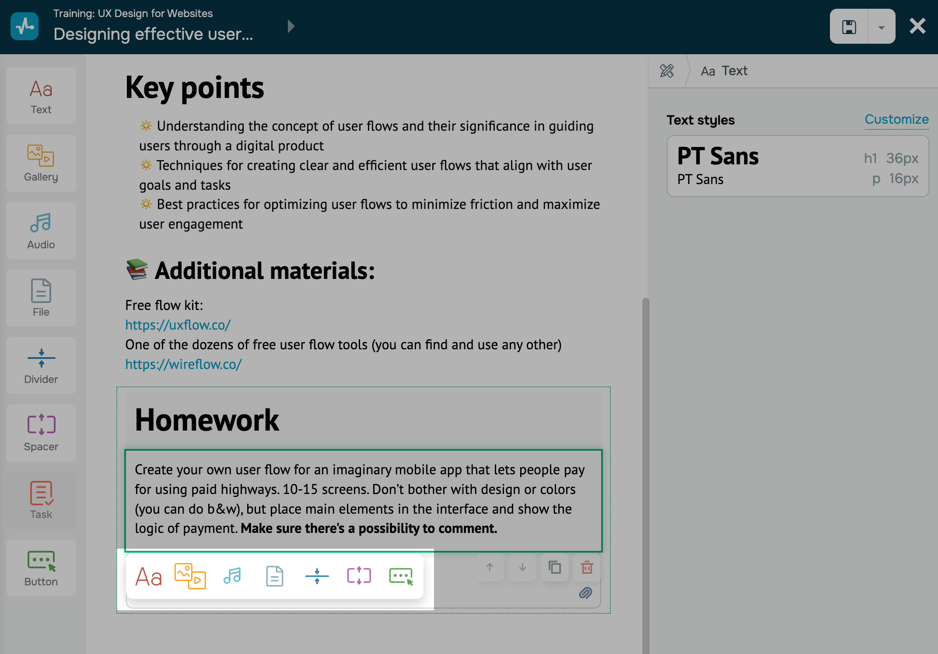Insert a File block from sidebar
The height and width of the screenshot is (654, 938).
[x=41, y=298]
